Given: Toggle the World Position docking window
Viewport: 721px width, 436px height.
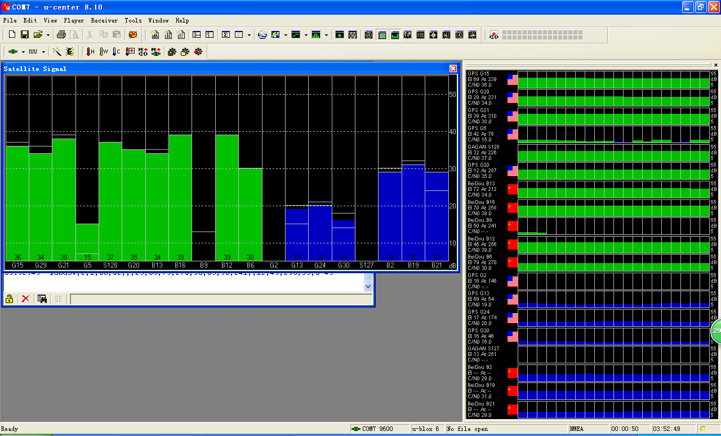Looking at the screenshot, I should (408, 35).
